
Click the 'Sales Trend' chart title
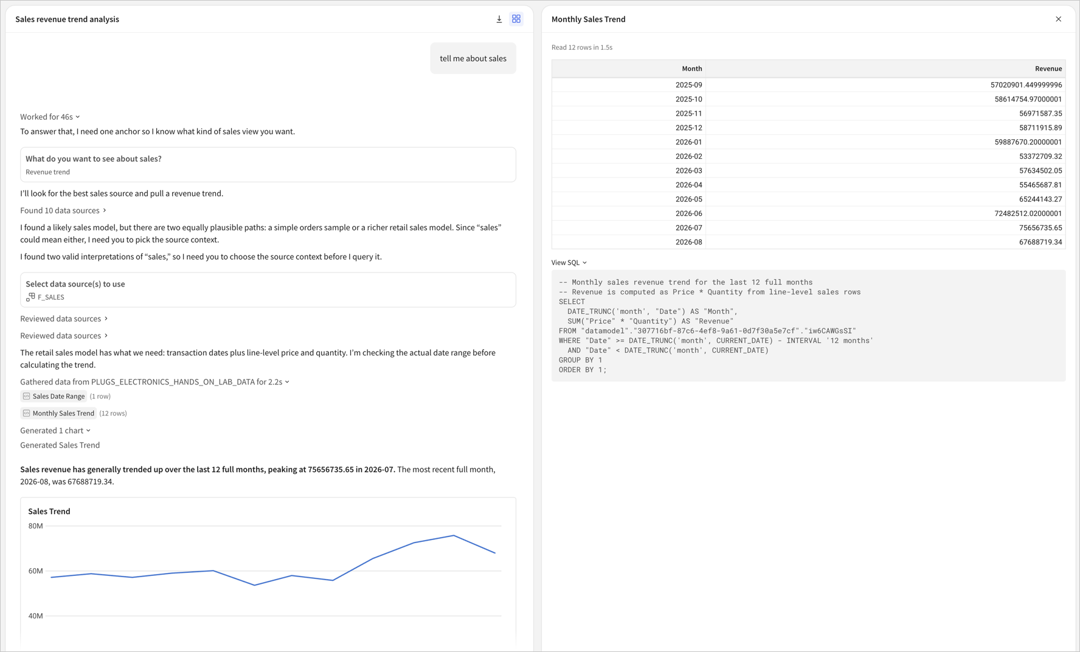(x=49, y=512)
